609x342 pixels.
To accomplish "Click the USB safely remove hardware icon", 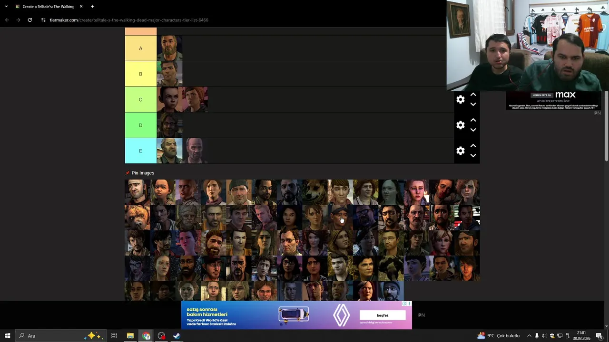I will click(x=567, y=336).
